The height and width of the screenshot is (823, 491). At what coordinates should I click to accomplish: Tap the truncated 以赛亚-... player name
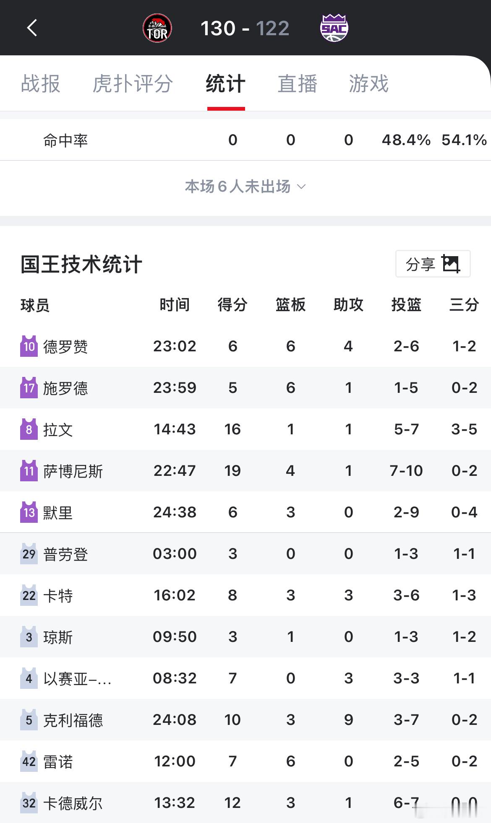coord(77,678)
